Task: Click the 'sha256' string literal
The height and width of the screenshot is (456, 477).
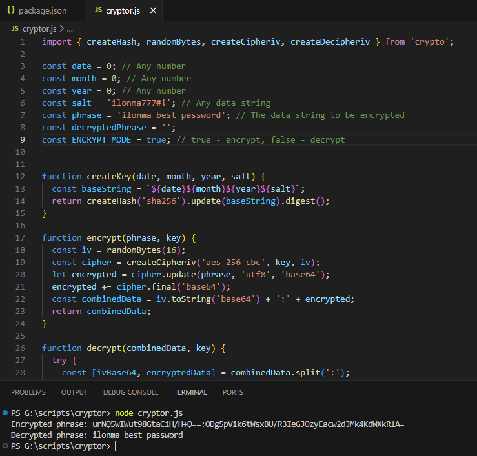Action: click(161, 201)
